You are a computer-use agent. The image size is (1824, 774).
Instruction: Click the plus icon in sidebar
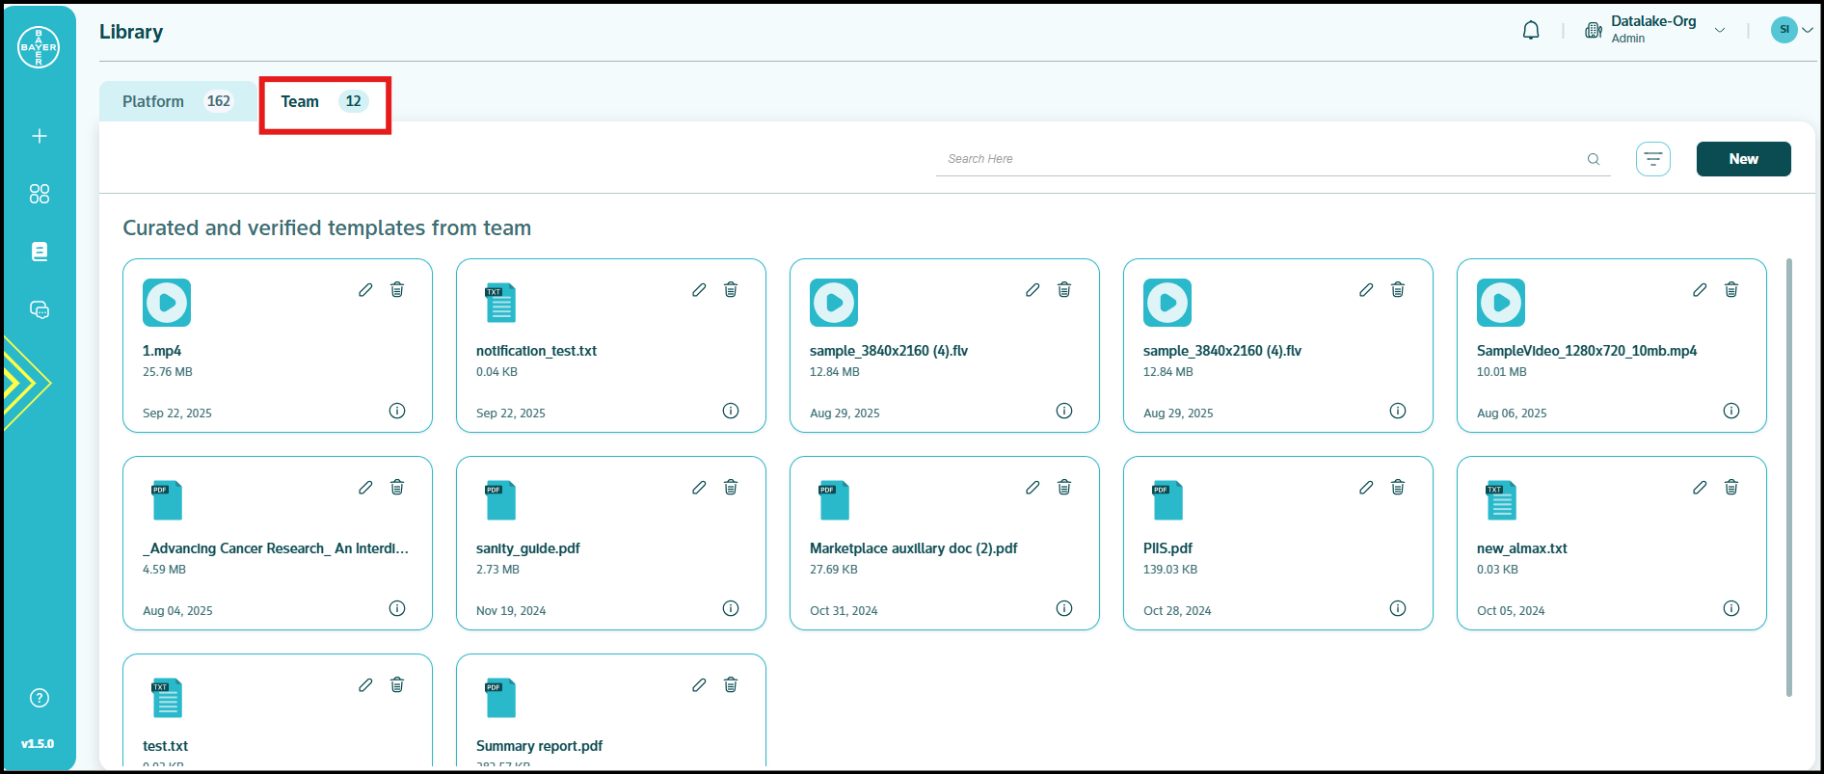[x=40, y=136]
